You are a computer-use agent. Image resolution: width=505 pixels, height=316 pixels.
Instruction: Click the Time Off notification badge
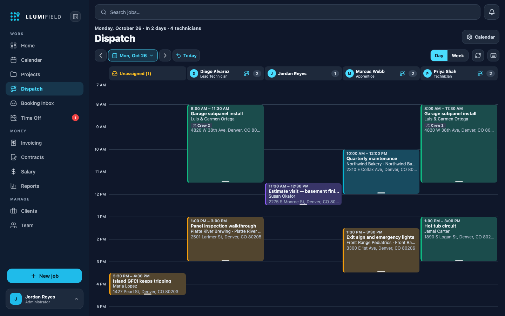point(75,118)
